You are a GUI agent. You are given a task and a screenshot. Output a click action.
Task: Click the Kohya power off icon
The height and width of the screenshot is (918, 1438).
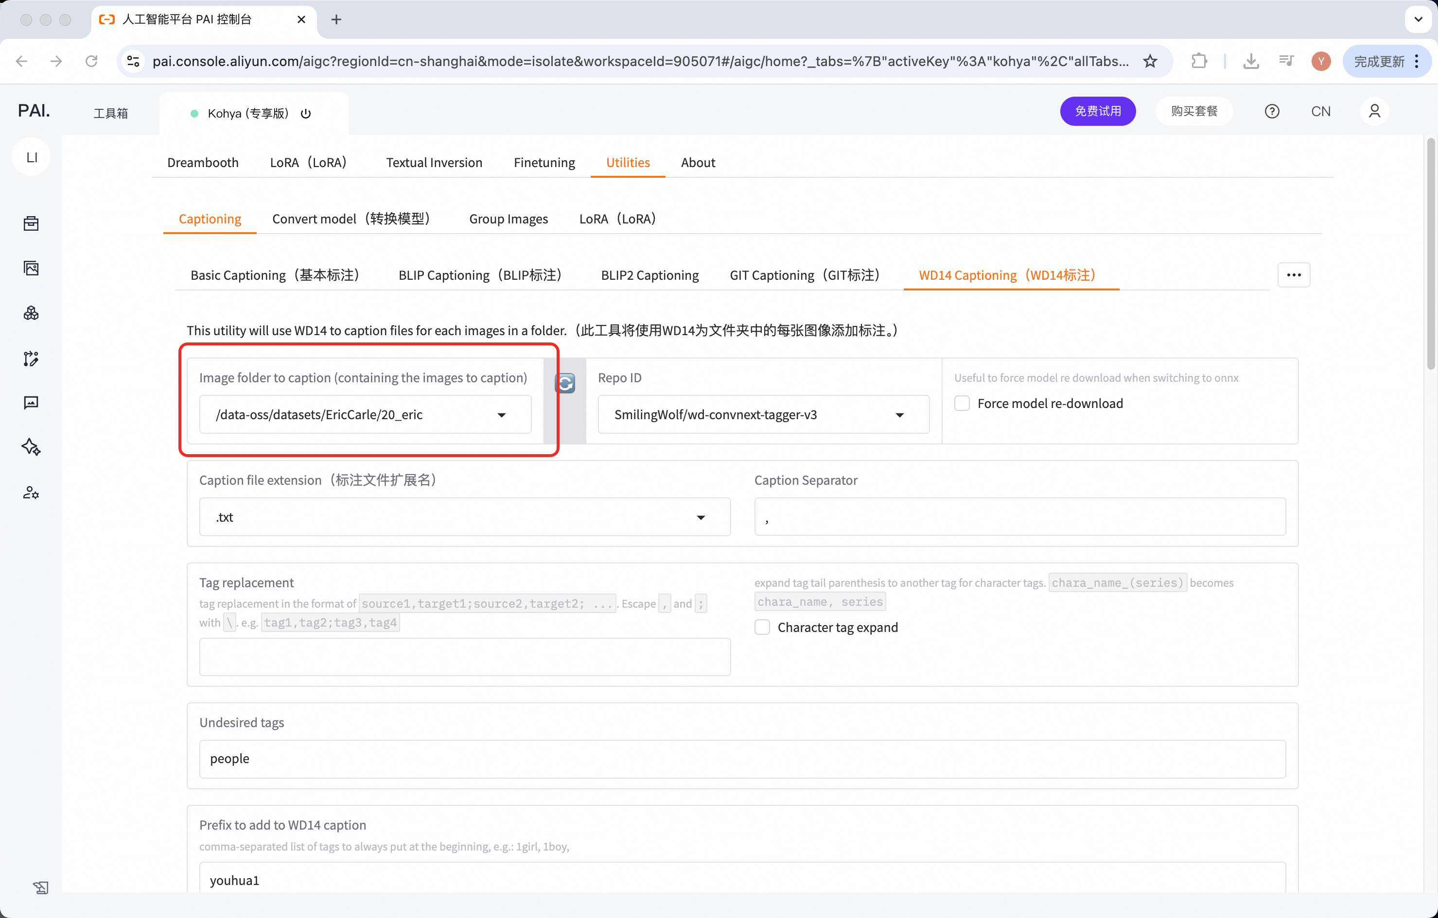(306, 113)
